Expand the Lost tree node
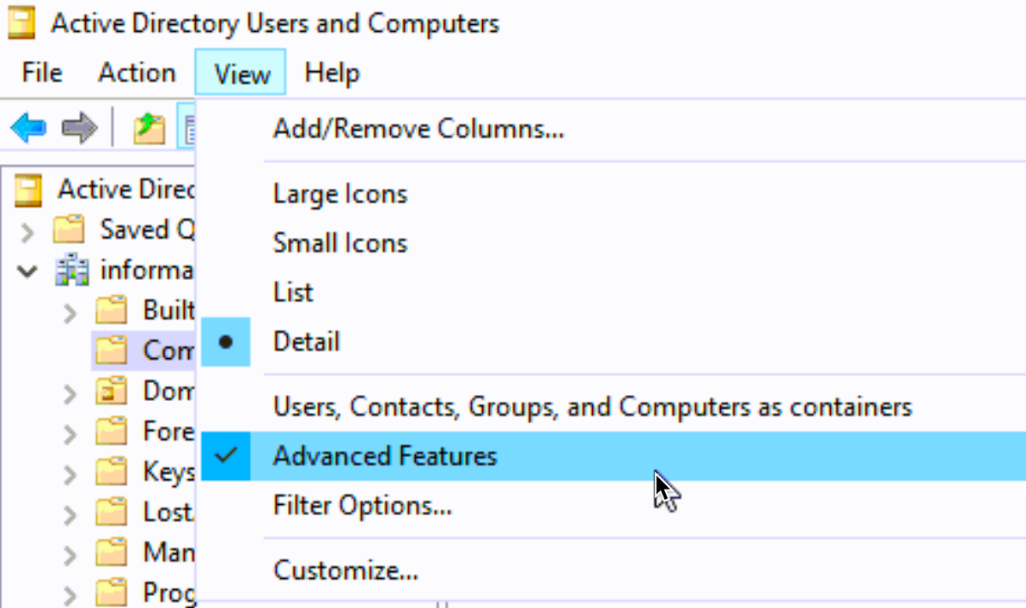Viewport: 1026px width, 608px height. point(70,516)
